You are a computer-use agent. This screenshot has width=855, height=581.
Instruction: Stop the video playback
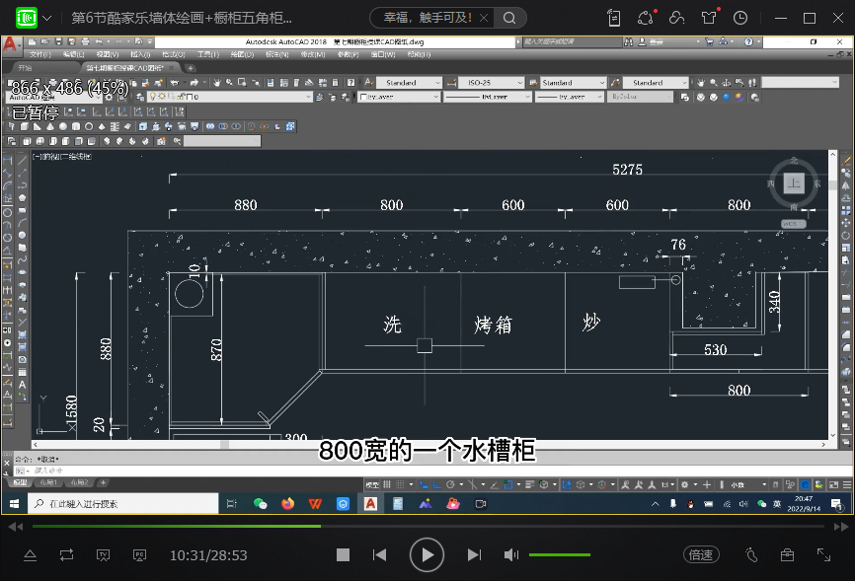click(343, 555)
